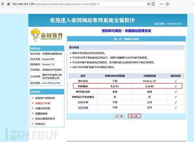Viewport: 194px width, 142px height.
Task: Bookmark this page with the star icon
Action: coord(167,4)
